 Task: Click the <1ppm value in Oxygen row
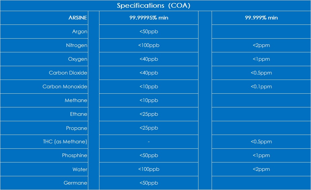pos(261,59)
